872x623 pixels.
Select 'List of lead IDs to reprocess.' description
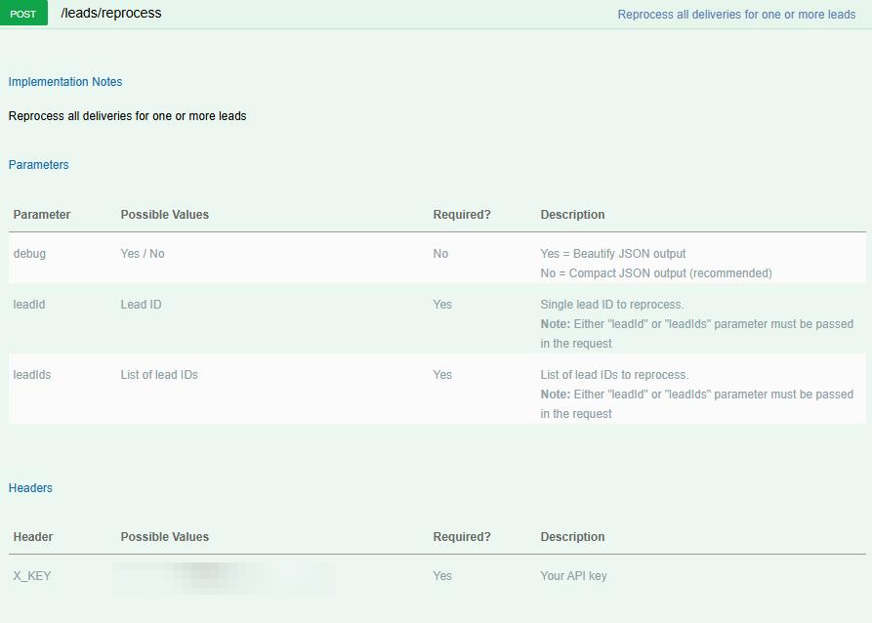(x=614, y=375)
